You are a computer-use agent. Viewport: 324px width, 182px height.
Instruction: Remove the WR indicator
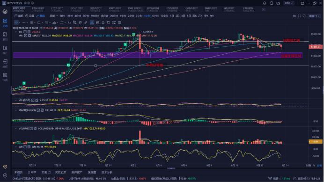[x=29, y=147]
